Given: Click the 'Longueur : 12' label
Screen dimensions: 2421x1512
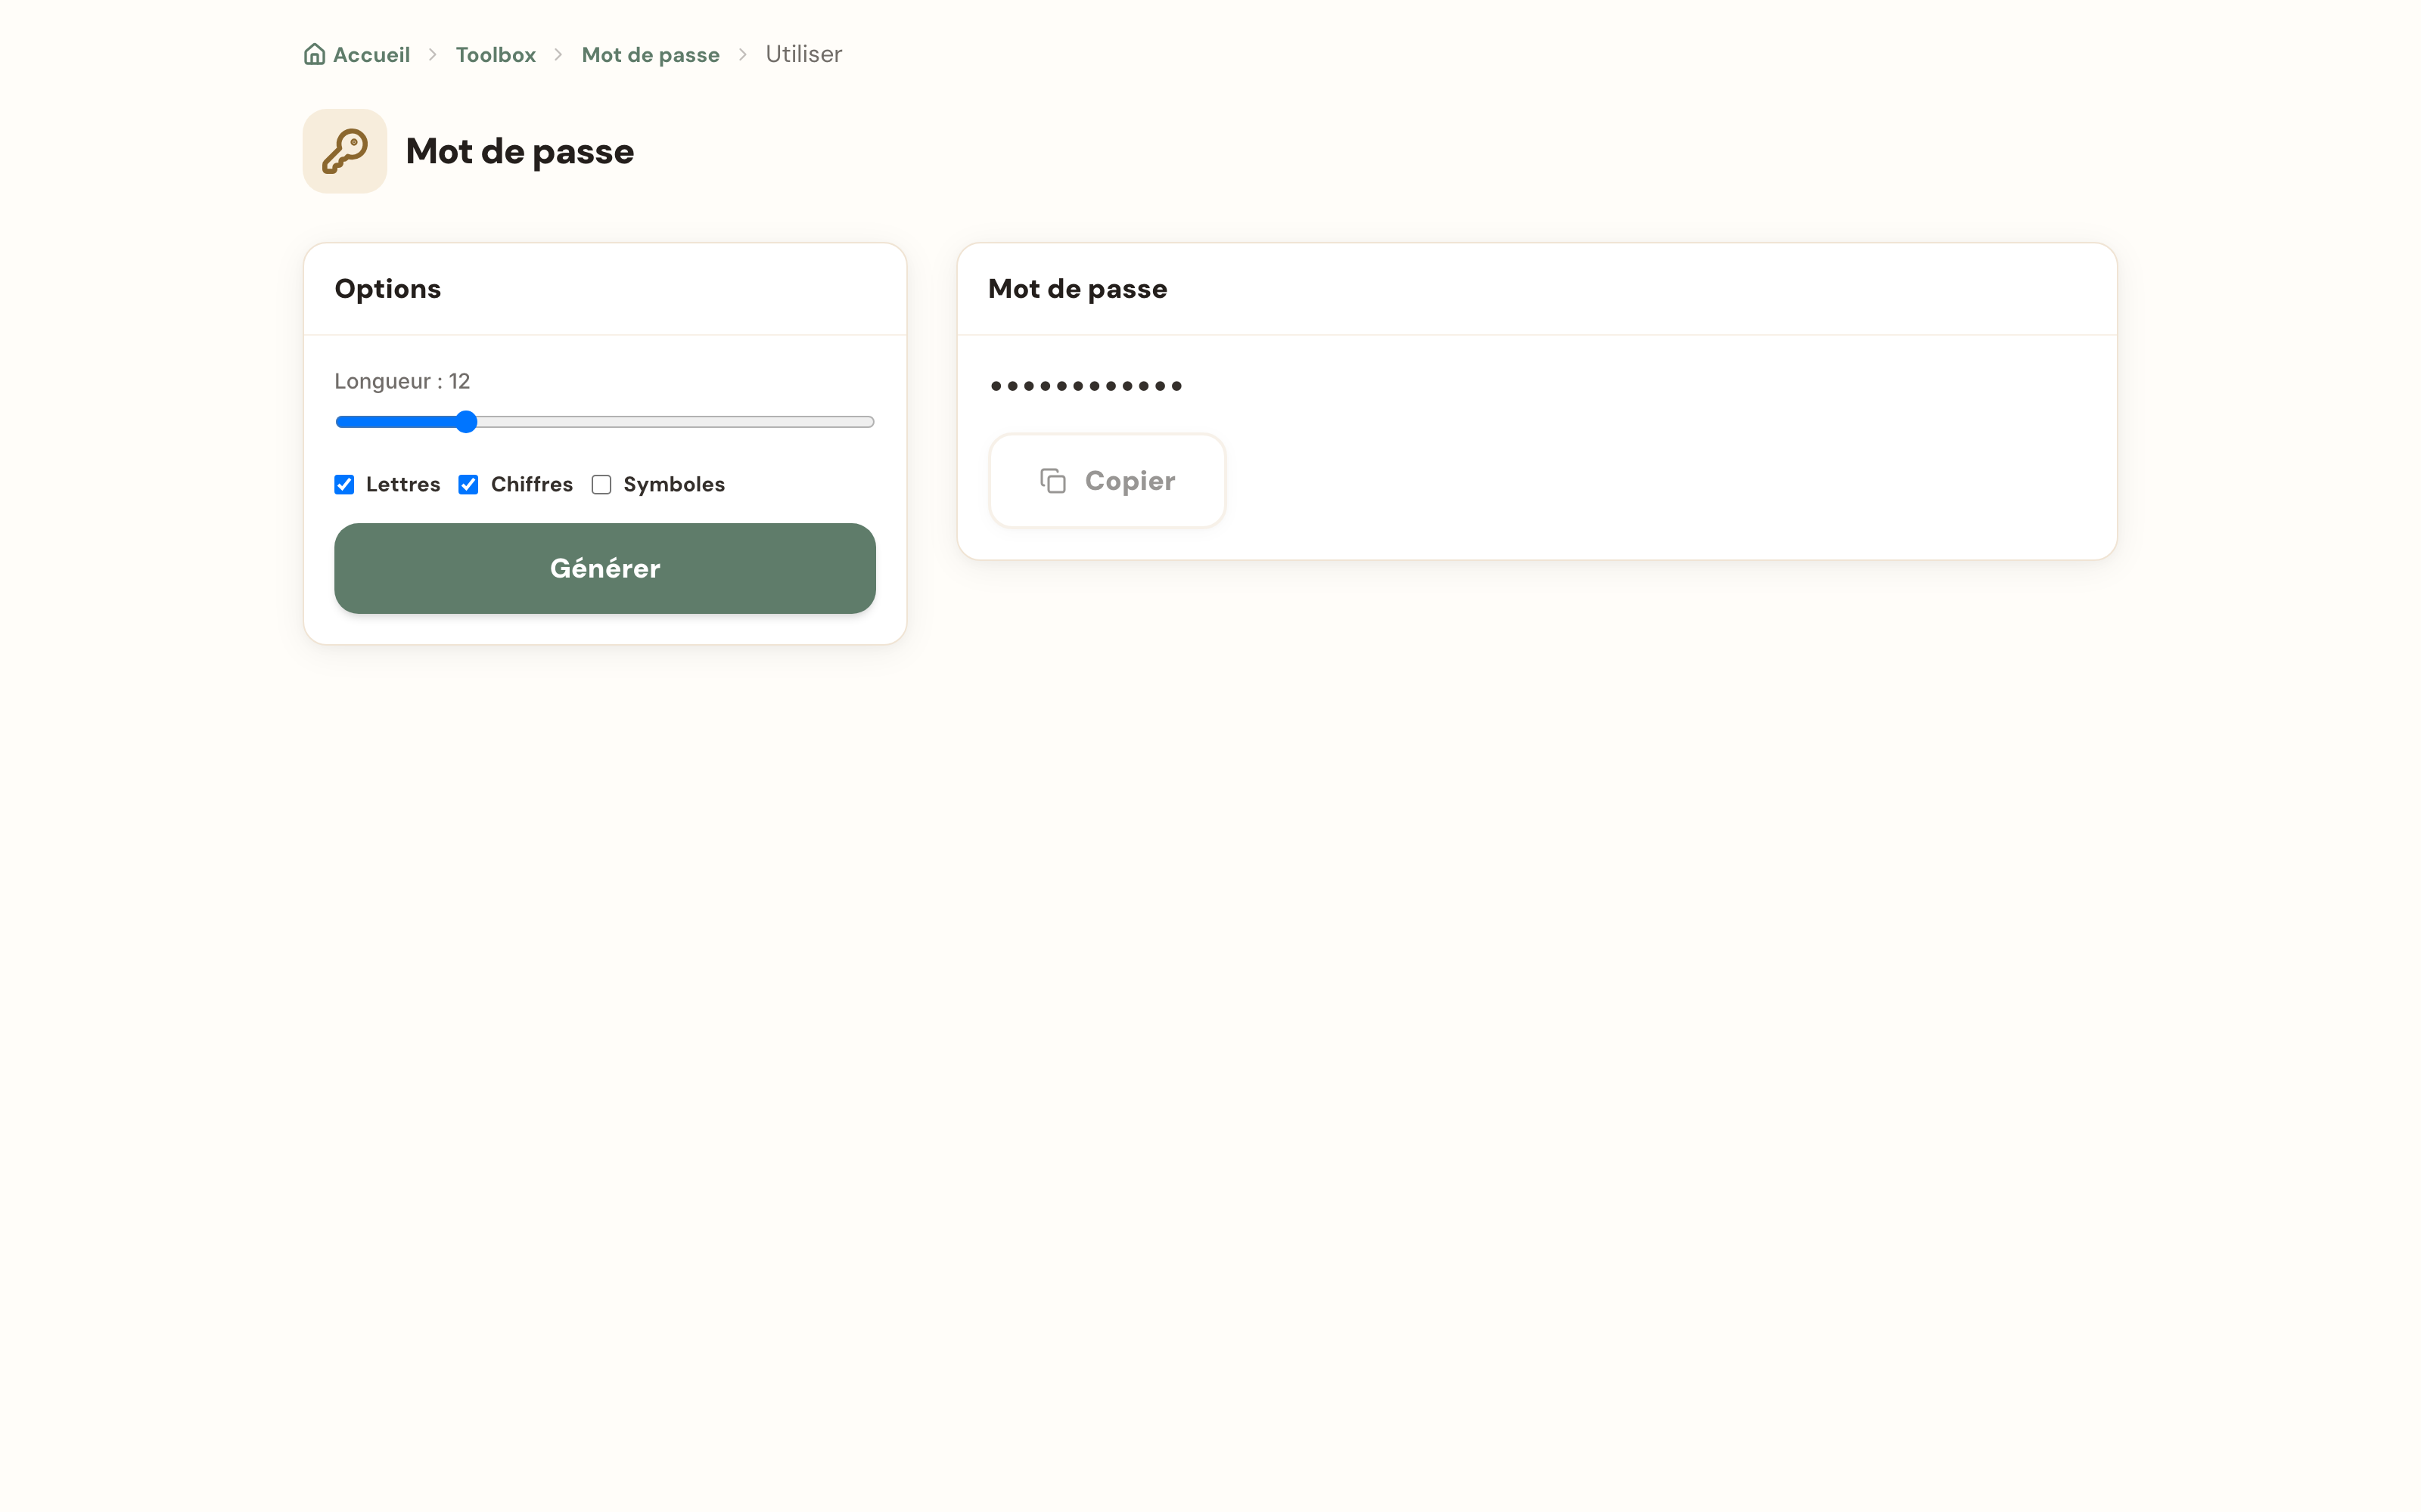Looking at the screenshot, I should [402, 381].
